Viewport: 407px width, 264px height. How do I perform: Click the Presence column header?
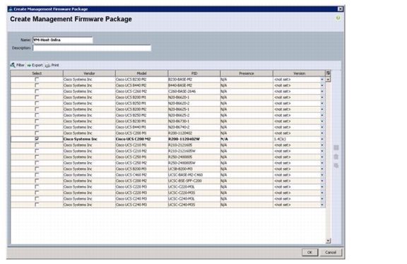pyautogui.click(x=247, y=74)
